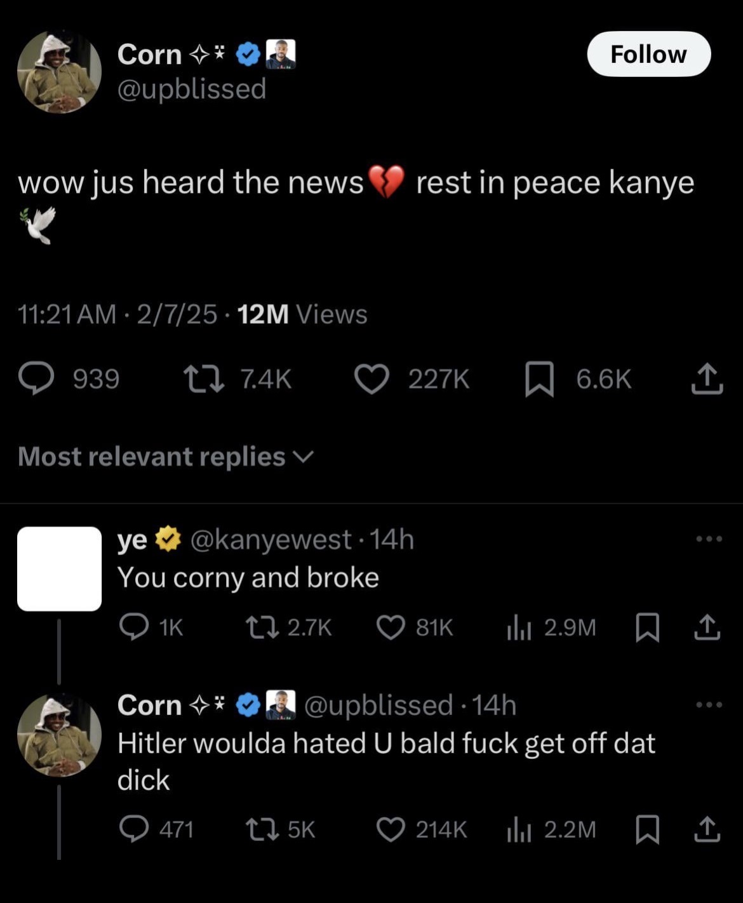
Task: Reply to the main post via comment icon
Action: coord(36,378)
